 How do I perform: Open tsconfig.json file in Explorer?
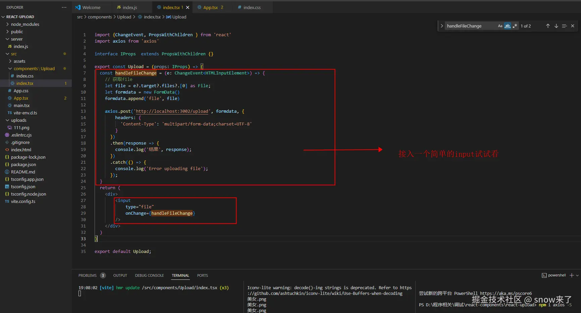coord(23,187)
